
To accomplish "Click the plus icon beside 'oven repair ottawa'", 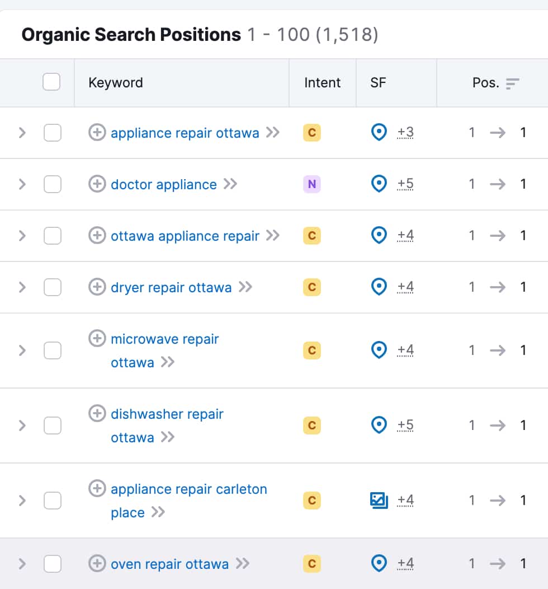I will point(97,563).
